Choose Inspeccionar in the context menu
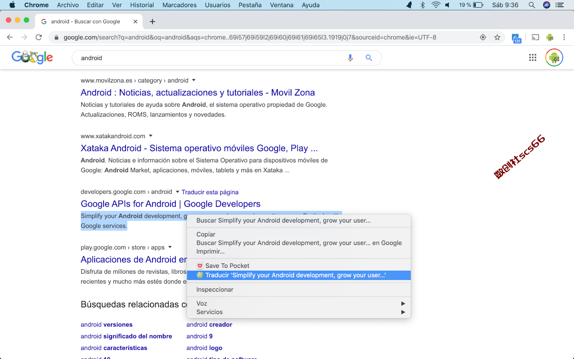The image size is (574, 359). pos(299,289)
